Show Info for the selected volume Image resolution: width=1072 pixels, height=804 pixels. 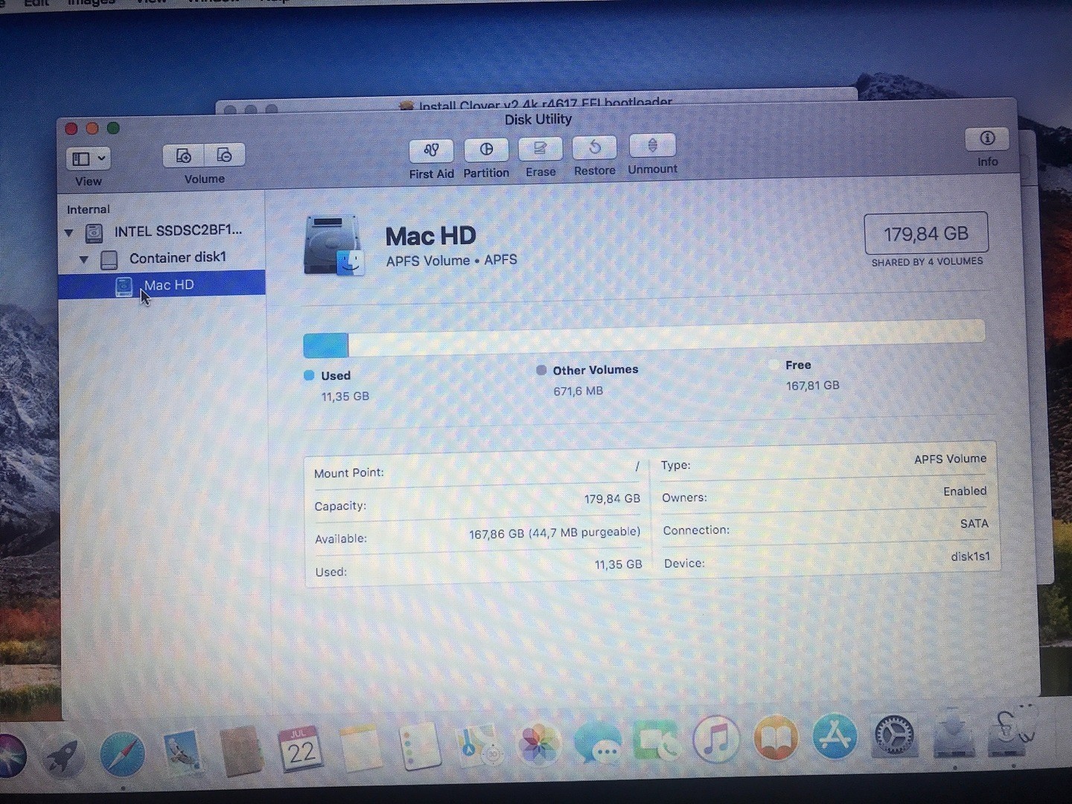tap(987, 138)
